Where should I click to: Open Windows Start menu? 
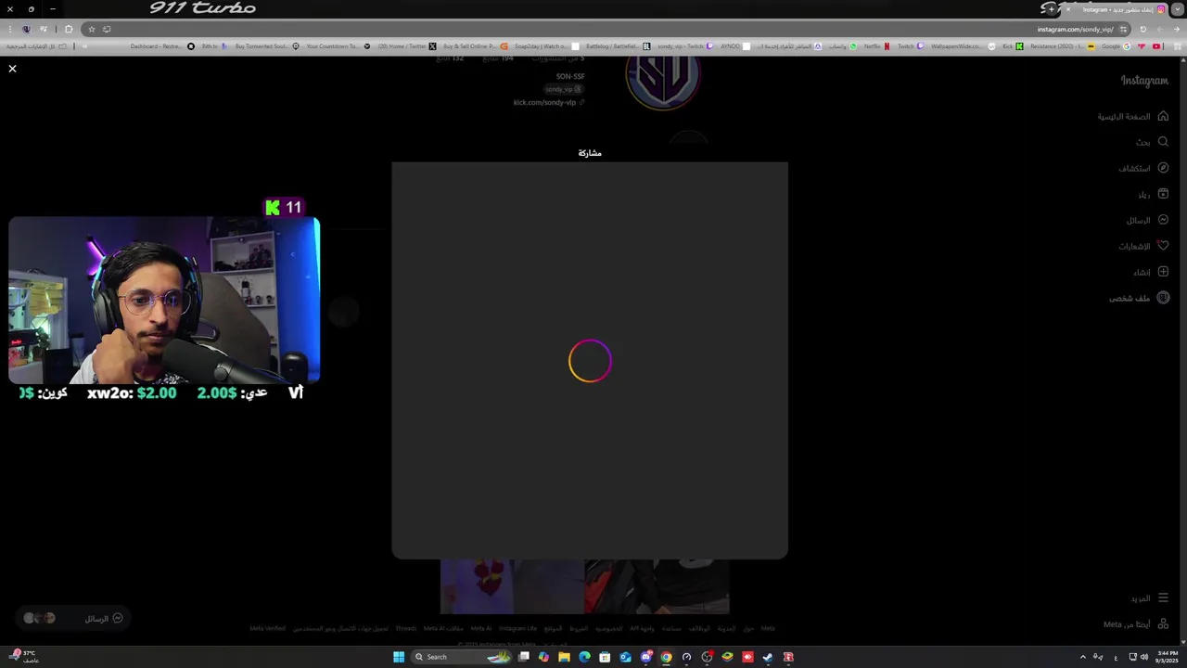pos(399,657)
